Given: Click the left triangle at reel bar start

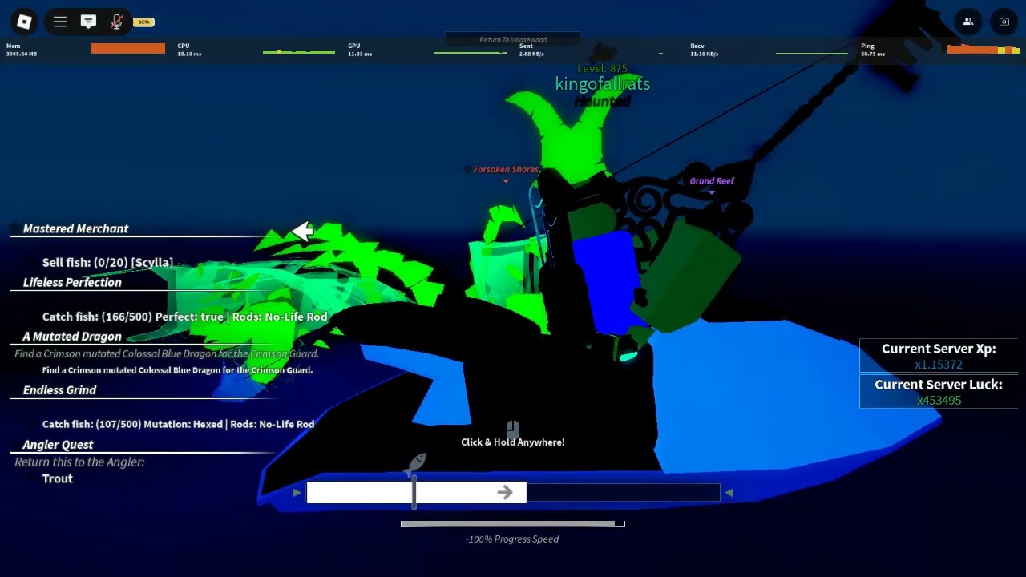Looking at the screenshot, I should (x=297, y=493).
